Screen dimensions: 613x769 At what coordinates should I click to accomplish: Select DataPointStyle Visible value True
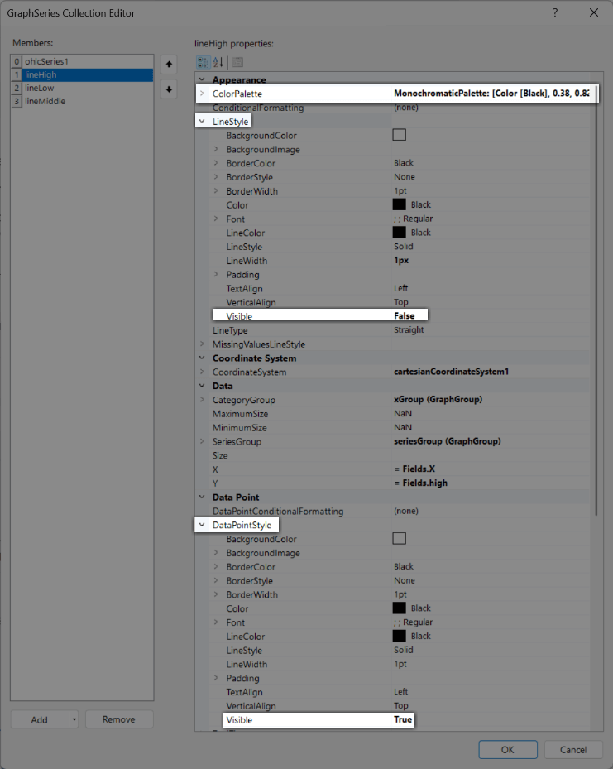[403, 719]
